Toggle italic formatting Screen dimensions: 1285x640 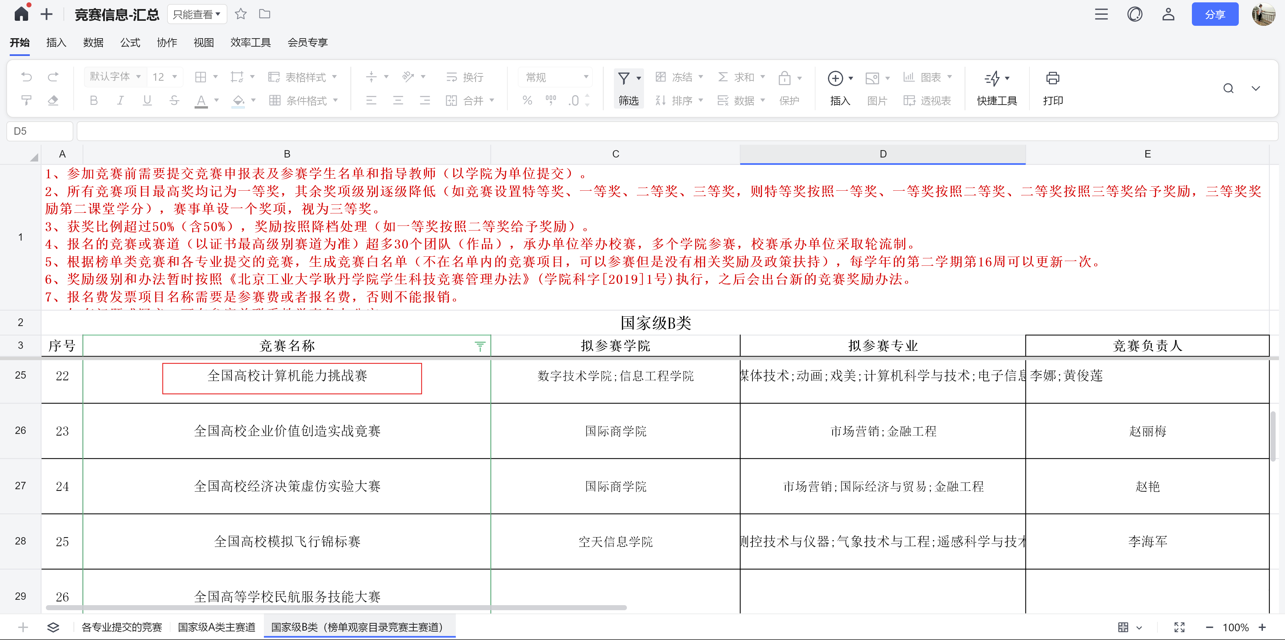click(120, 100)
